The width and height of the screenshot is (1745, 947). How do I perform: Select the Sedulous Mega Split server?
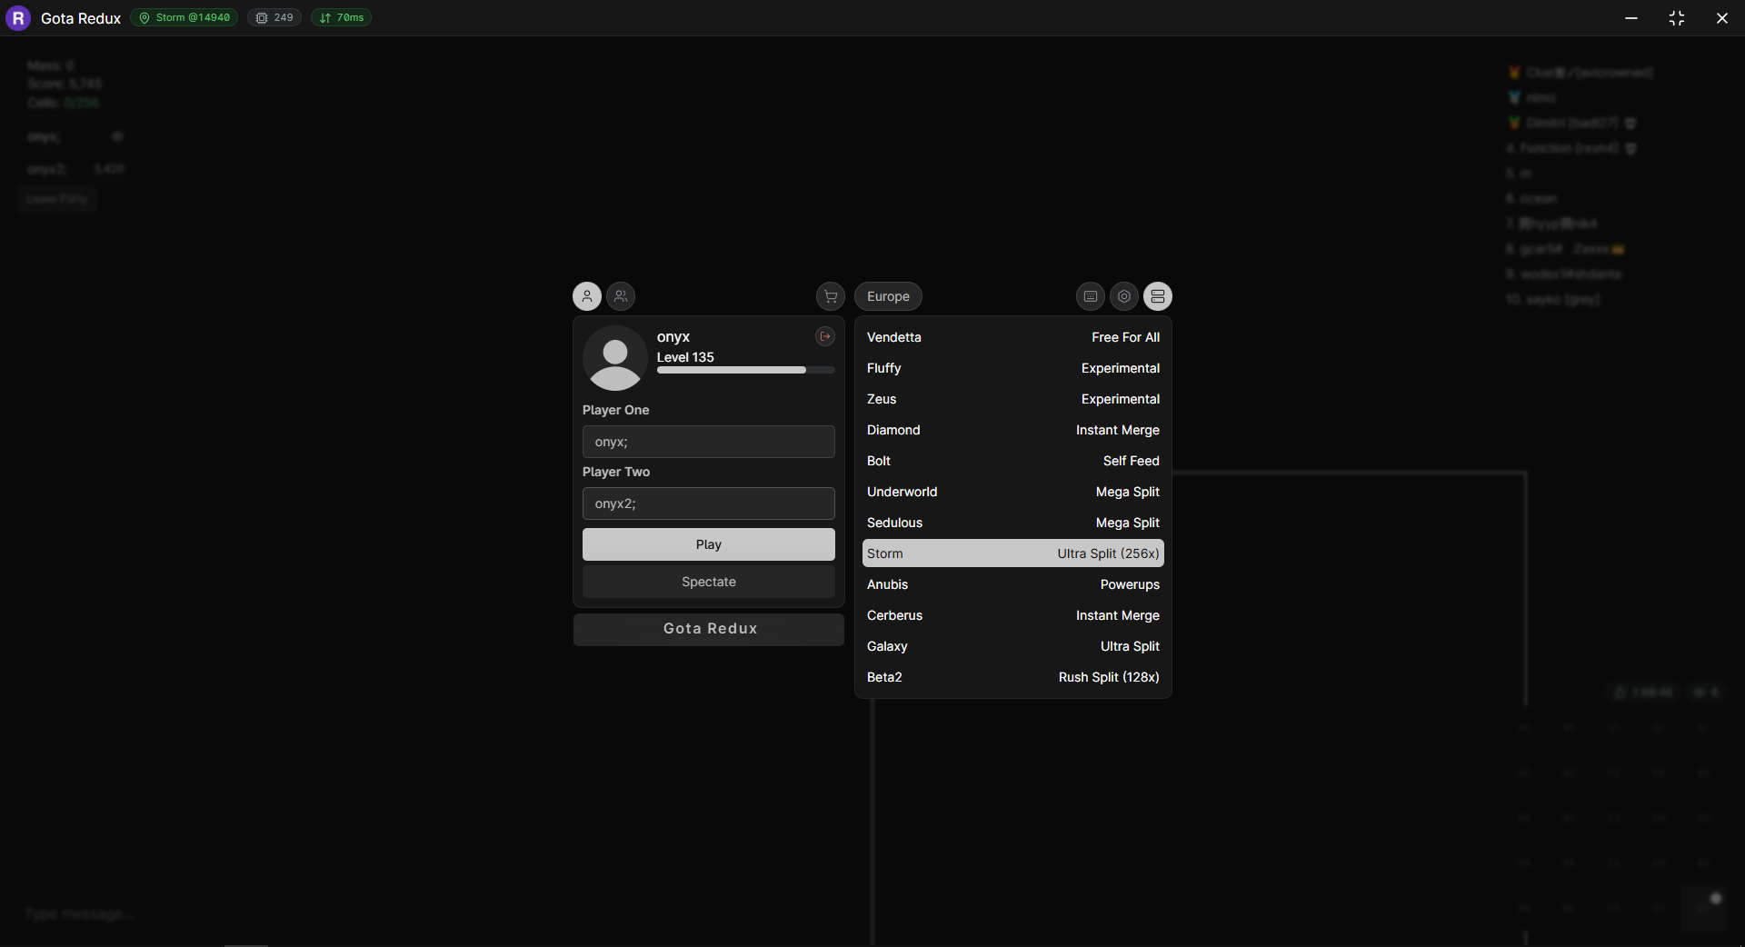pyautogui.click(x=1013, y=523)
